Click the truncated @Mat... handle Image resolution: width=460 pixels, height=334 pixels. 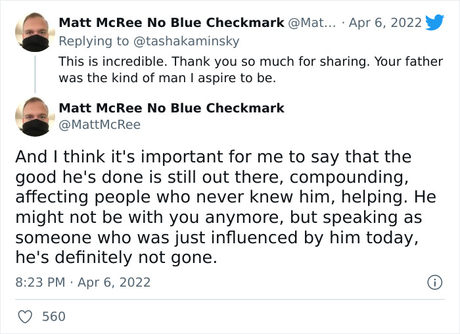313,22
